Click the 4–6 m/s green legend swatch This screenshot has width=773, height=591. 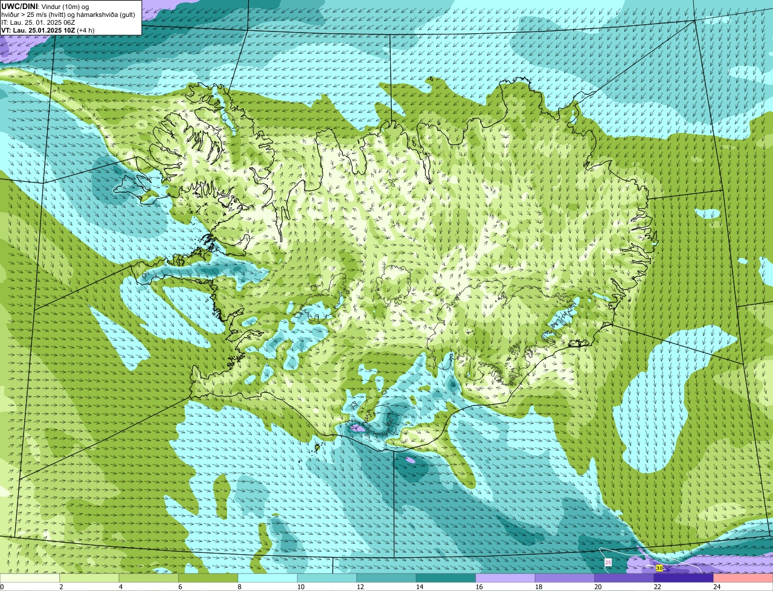149,578
